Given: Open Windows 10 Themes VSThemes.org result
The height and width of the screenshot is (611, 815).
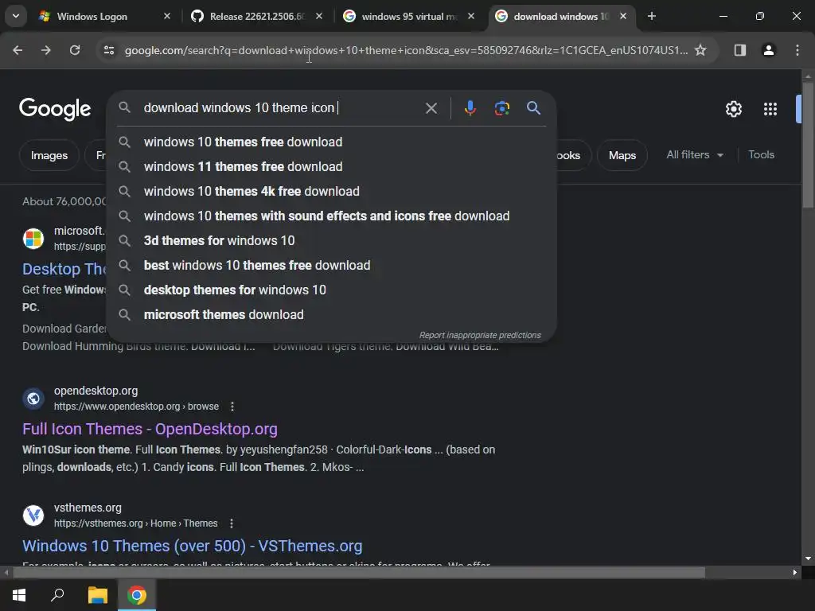Looking at the screenshot, I should point(193,546).
